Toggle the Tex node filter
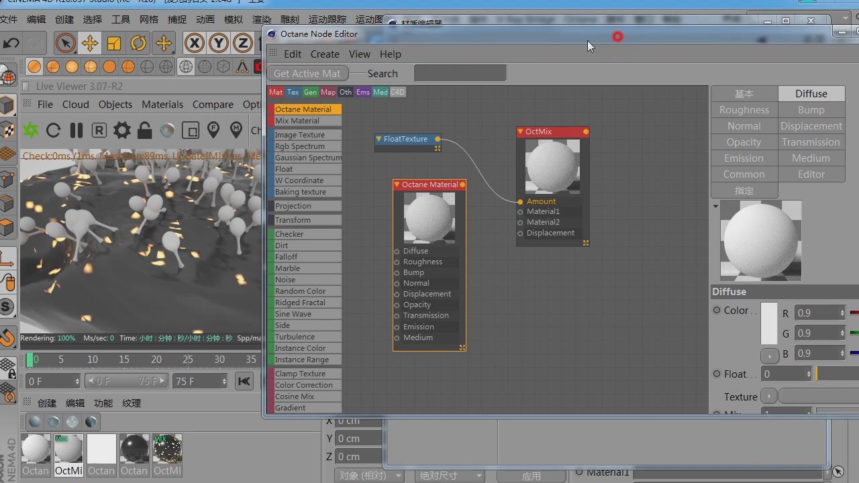 click(293, 92)
